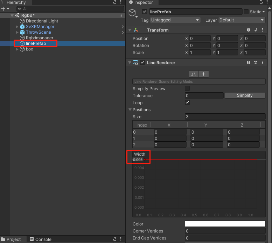Enable Line Renderer edit points mode
Screen dimensions: 272x243
tap(194, 74)
